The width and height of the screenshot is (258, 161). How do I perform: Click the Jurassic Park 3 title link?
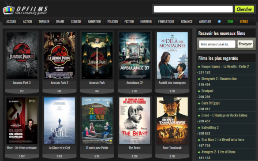pyautogui.click(x=22, y=82)
